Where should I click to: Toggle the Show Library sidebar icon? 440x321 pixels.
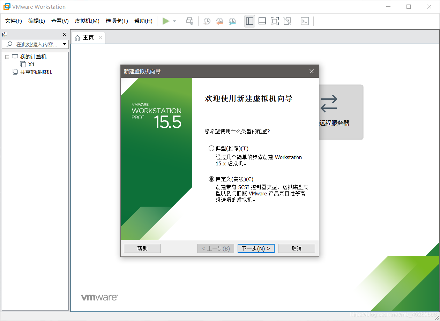click(249, 21)
